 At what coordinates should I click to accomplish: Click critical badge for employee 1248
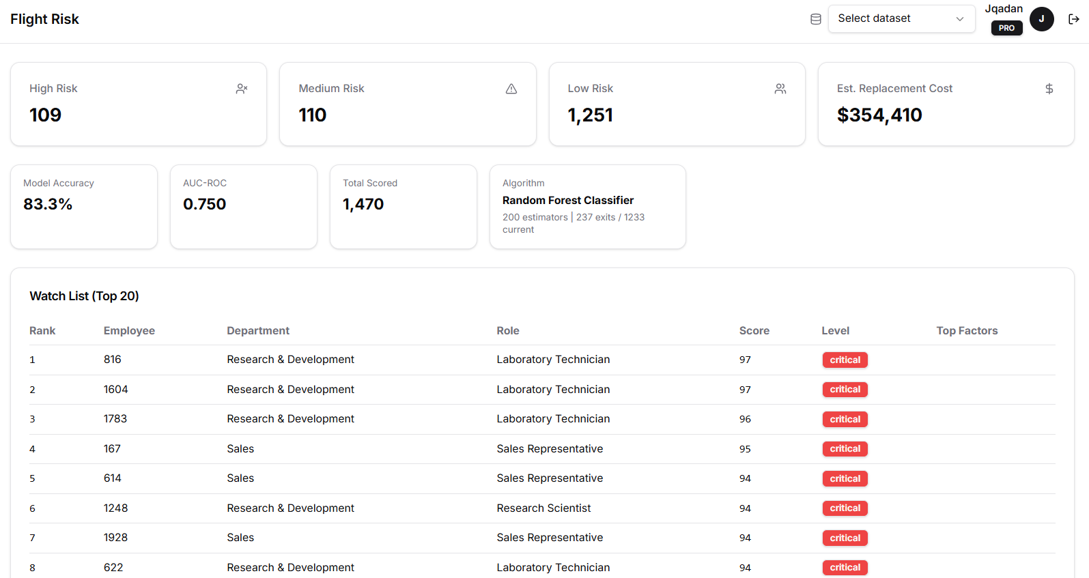tap(845, 508)
